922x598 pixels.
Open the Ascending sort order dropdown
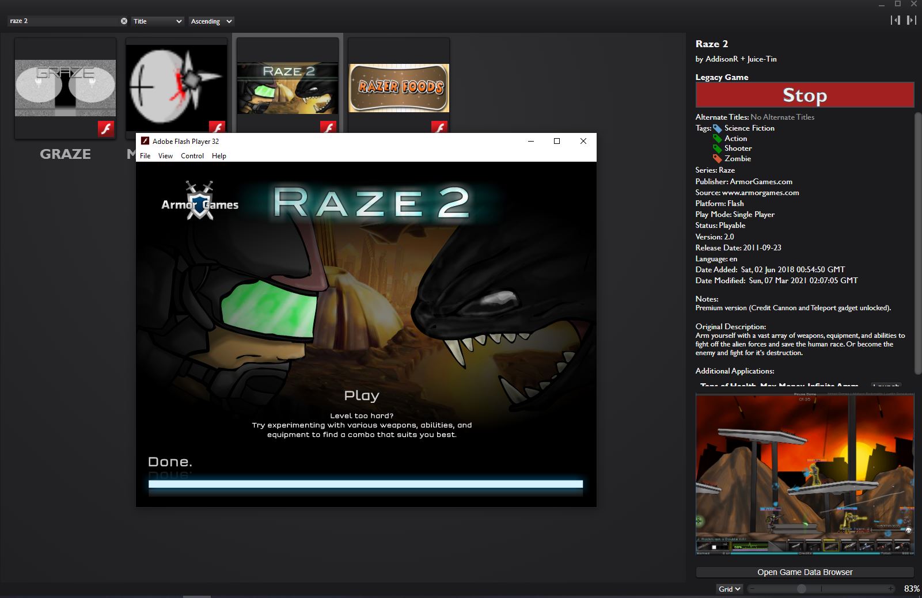pyautogui.click(x=211, y=21)
